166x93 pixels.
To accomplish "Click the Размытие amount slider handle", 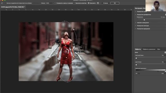I will click(x=144, y=20).
